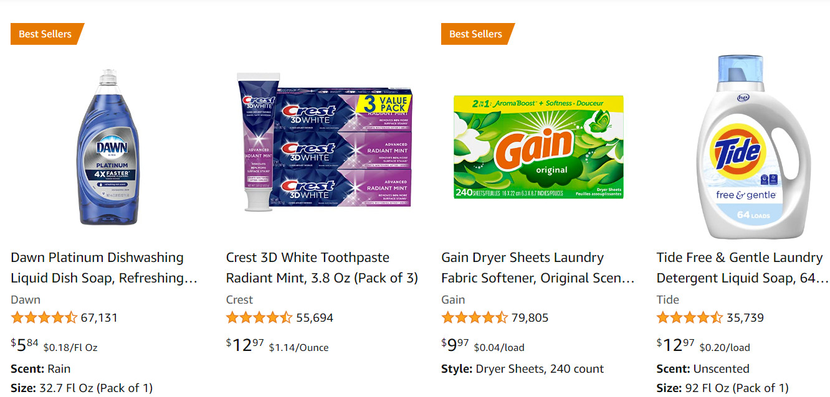
Task: View the 55,694 reviews for Crest
Action: tap(315, 318)
